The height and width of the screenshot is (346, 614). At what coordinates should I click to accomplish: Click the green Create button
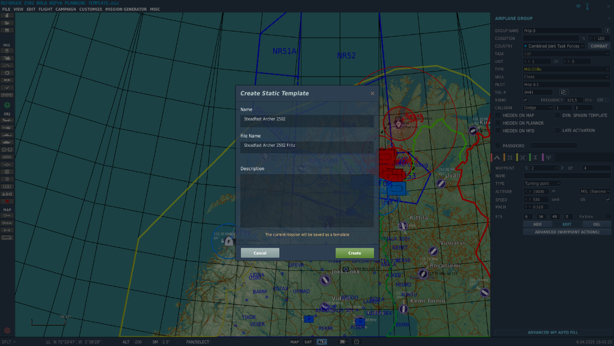coord(355,253)
